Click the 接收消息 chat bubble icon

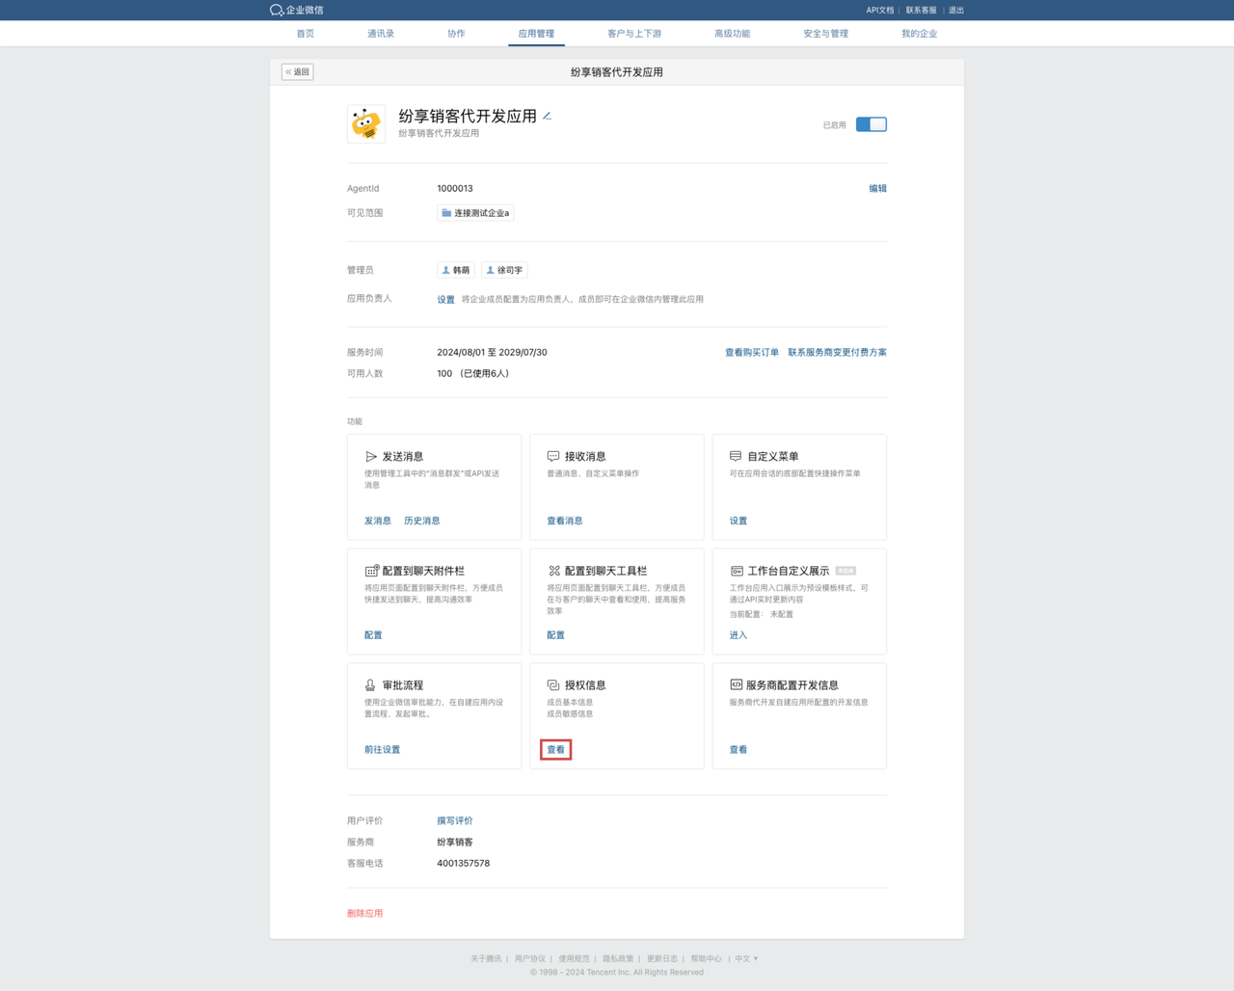pyautogui.click(x=553, y=456)
